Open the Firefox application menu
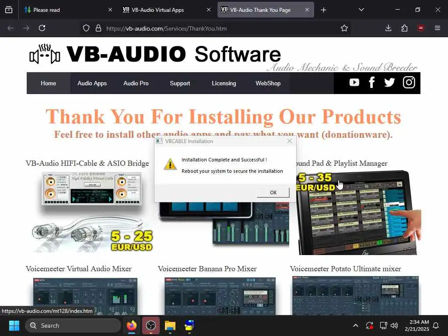Screen dimensions: 448x336 [x=437, y=28]
